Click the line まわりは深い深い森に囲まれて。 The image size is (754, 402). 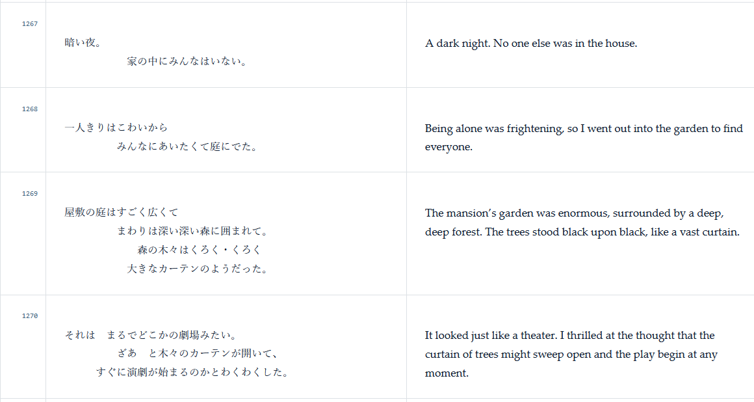pyautogui.click(x=192, y=231)
